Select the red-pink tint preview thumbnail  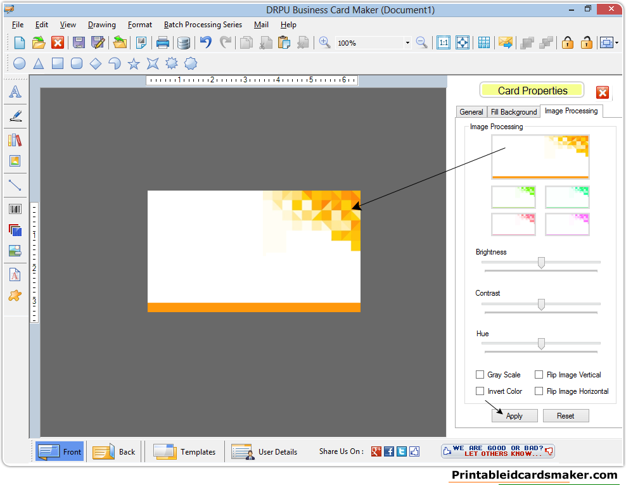point(513,224)
